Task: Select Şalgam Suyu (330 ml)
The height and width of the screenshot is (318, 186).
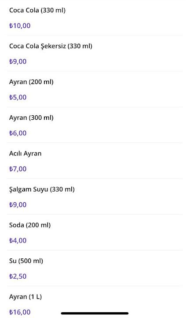Action: click(x=95, y=197)
